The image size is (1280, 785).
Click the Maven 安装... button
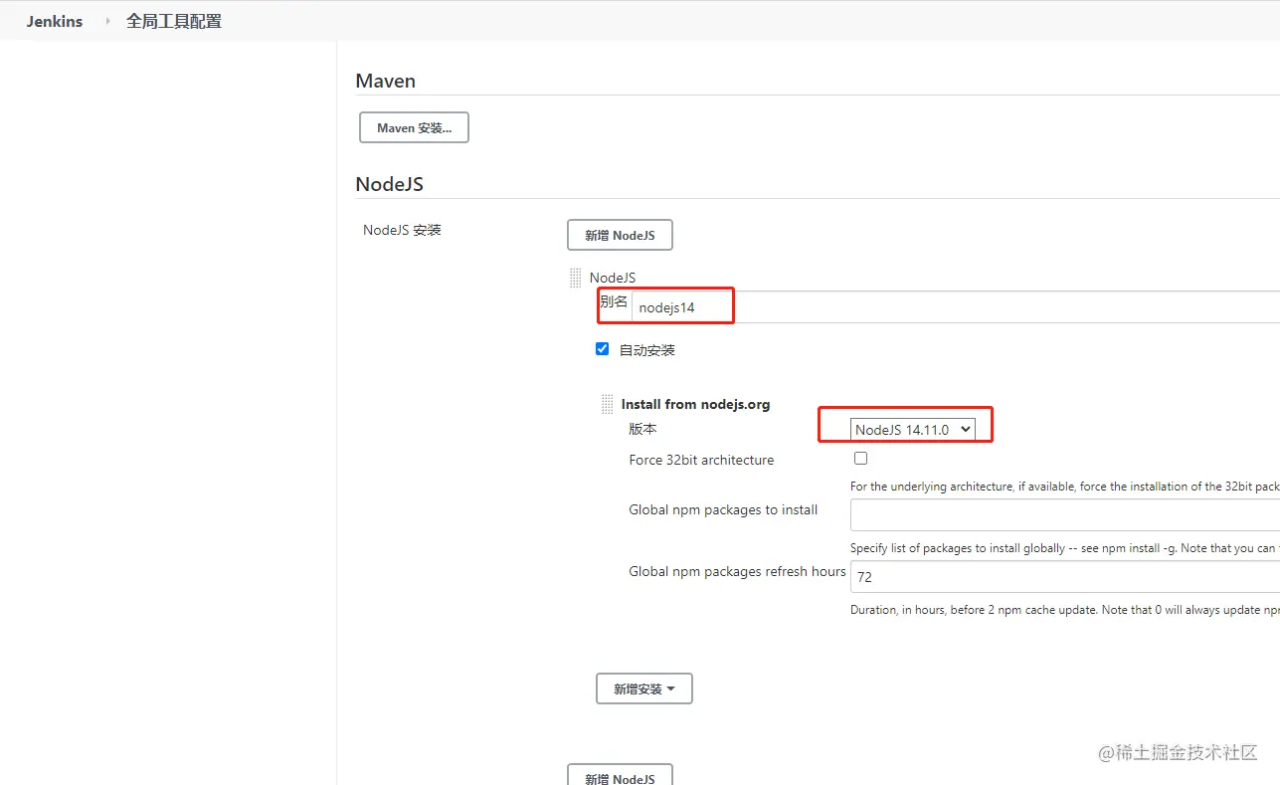click(x=414, y=127)
